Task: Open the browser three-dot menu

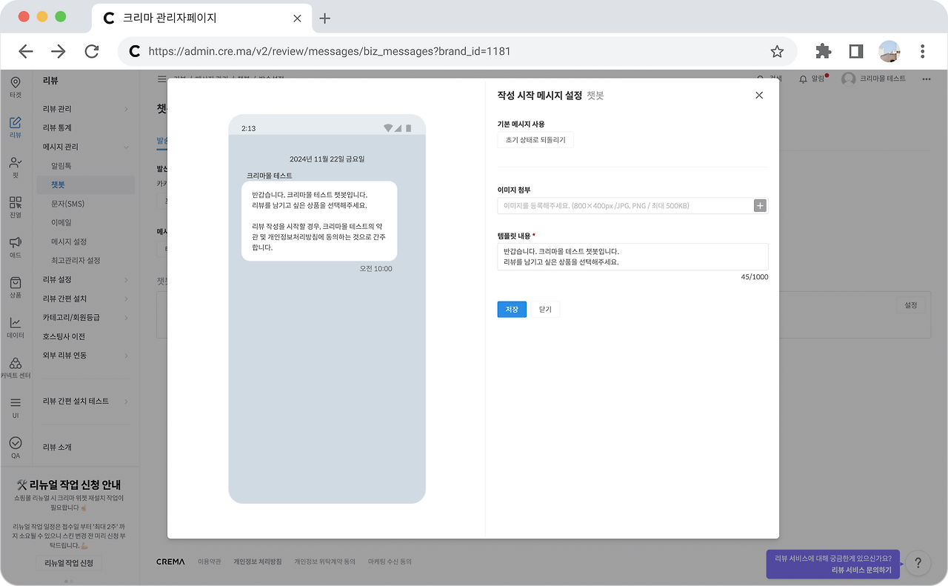Action: pos(922,51)
